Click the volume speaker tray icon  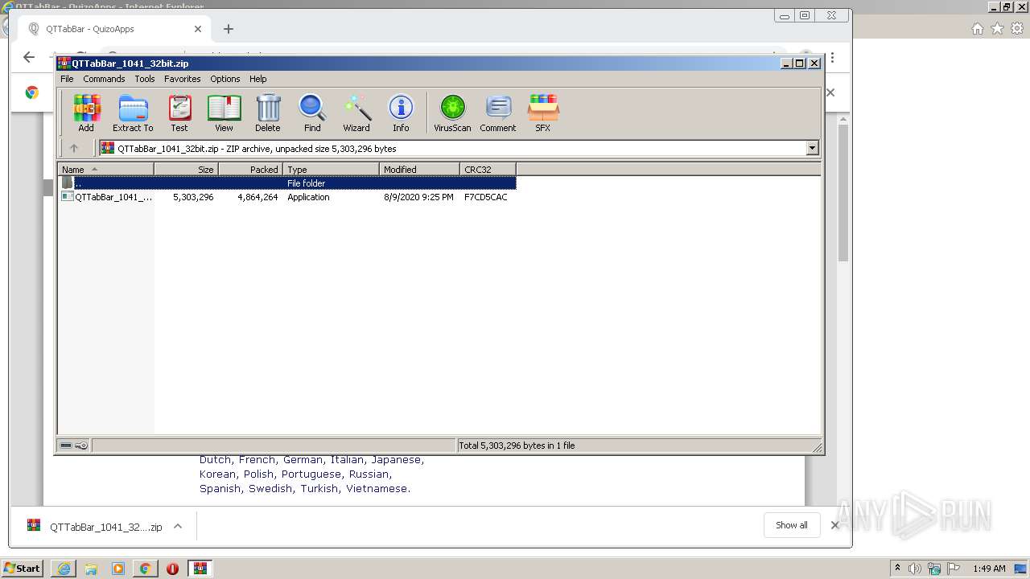click(915, 569)
